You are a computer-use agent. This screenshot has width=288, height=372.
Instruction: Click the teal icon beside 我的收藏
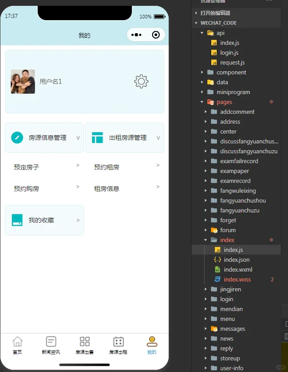point(17,220)
